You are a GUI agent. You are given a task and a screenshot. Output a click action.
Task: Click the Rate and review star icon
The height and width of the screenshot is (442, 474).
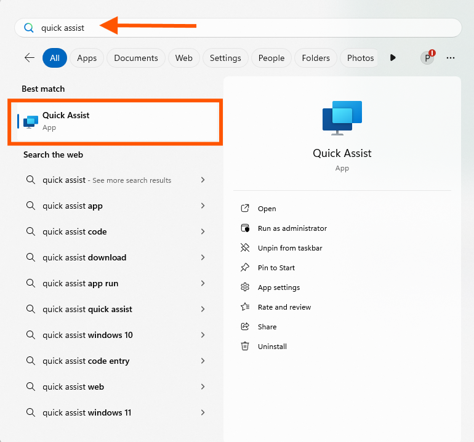(245, 307)
